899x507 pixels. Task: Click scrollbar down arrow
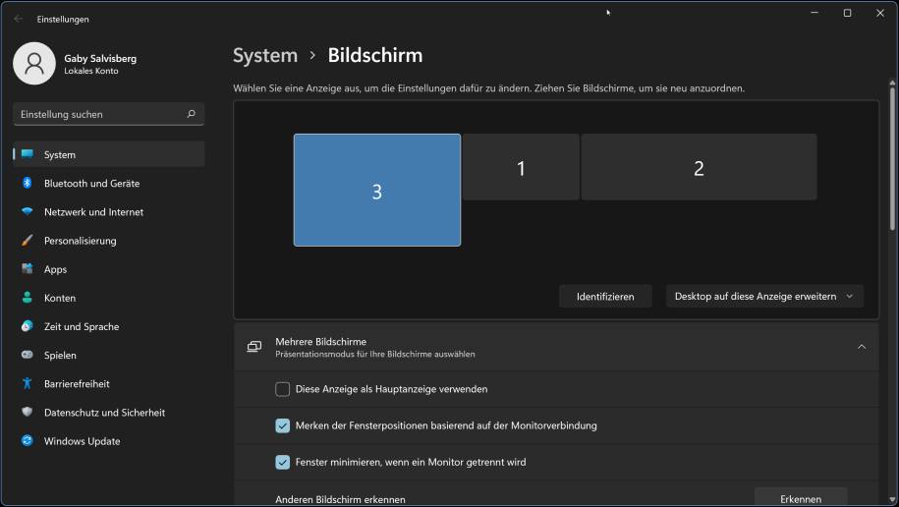click(892, 500)
